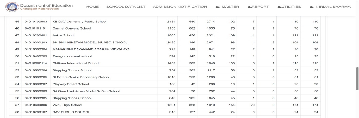
Task: Click value 1848 in Chitkara row
Action: (x=211, y=63)
